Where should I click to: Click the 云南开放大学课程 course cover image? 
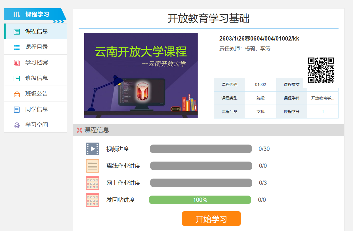click(x=141, y=75)
